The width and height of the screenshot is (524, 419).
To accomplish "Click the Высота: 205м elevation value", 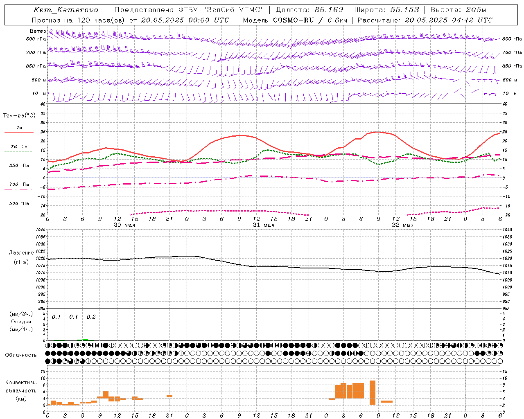I will (458, 10).
